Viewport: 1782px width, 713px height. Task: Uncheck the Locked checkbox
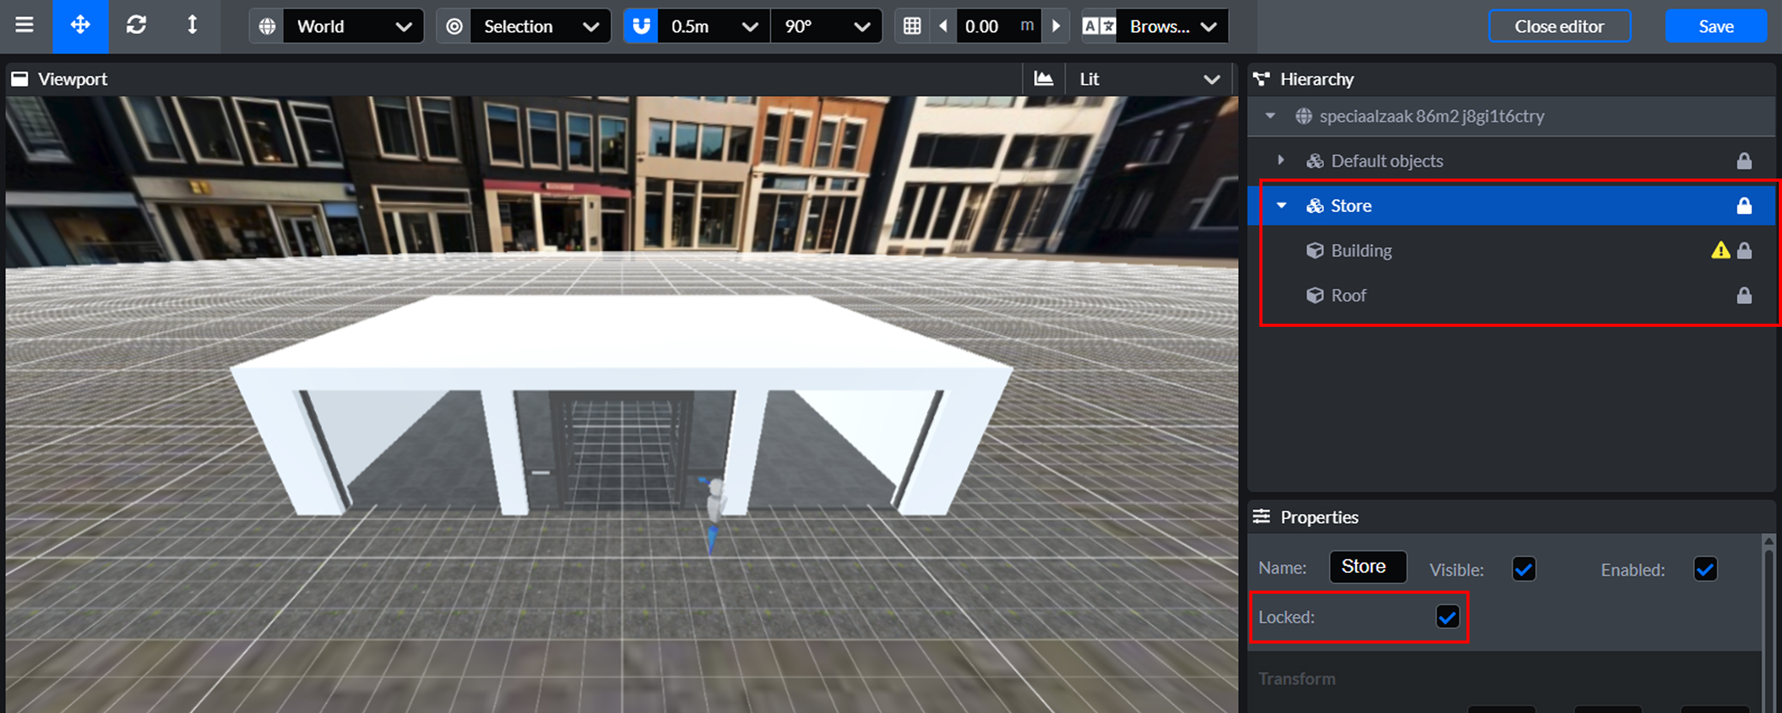pos(1447,616)
